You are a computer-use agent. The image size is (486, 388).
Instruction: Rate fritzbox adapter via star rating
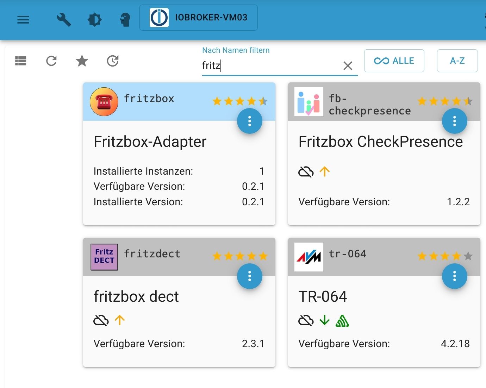tap(240, 101)
